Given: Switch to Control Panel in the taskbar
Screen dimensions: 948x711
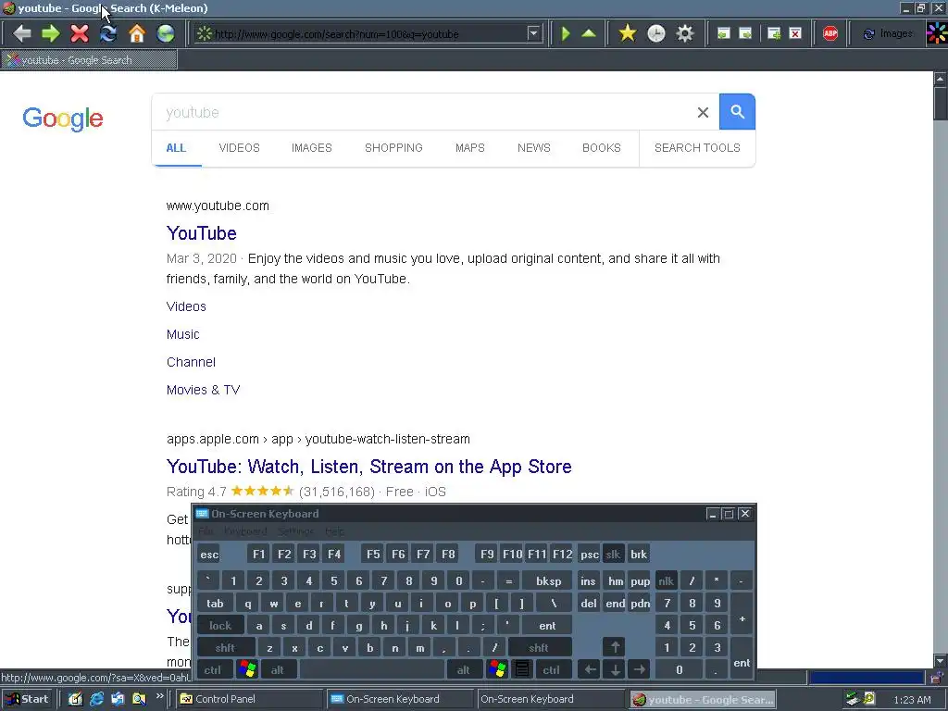Looking at the screenshot, I should pyautogui.click(x=250, y=699).
